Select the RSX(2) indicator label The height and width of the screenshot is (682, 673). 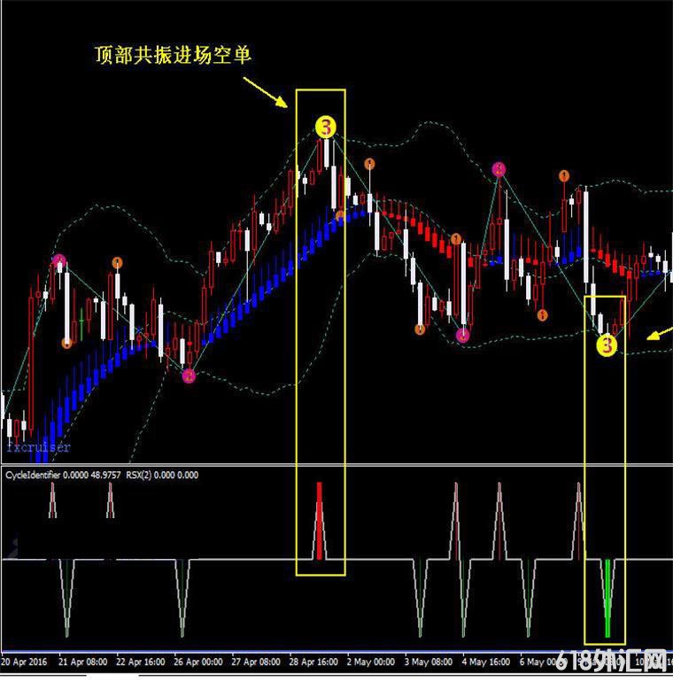coord(140,476)
